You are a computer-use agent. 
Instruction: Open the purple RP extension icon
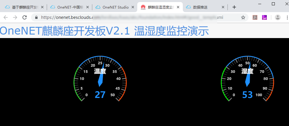(264, 18)
